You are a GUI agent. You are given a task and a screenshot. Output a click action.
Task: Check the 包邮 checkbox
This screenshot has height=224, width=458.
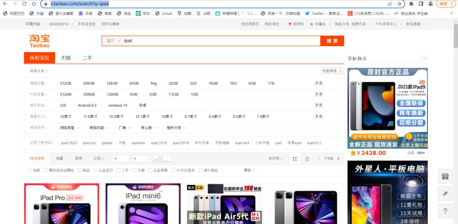click(x=30, y=170)
